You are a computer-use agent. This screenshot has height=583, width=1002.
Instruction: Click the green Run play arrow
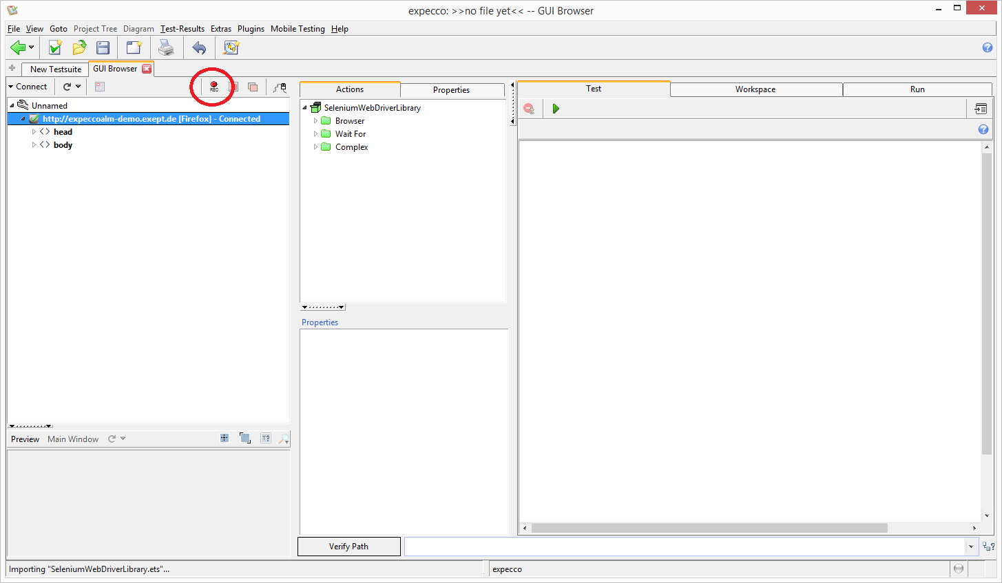point(556,109)
